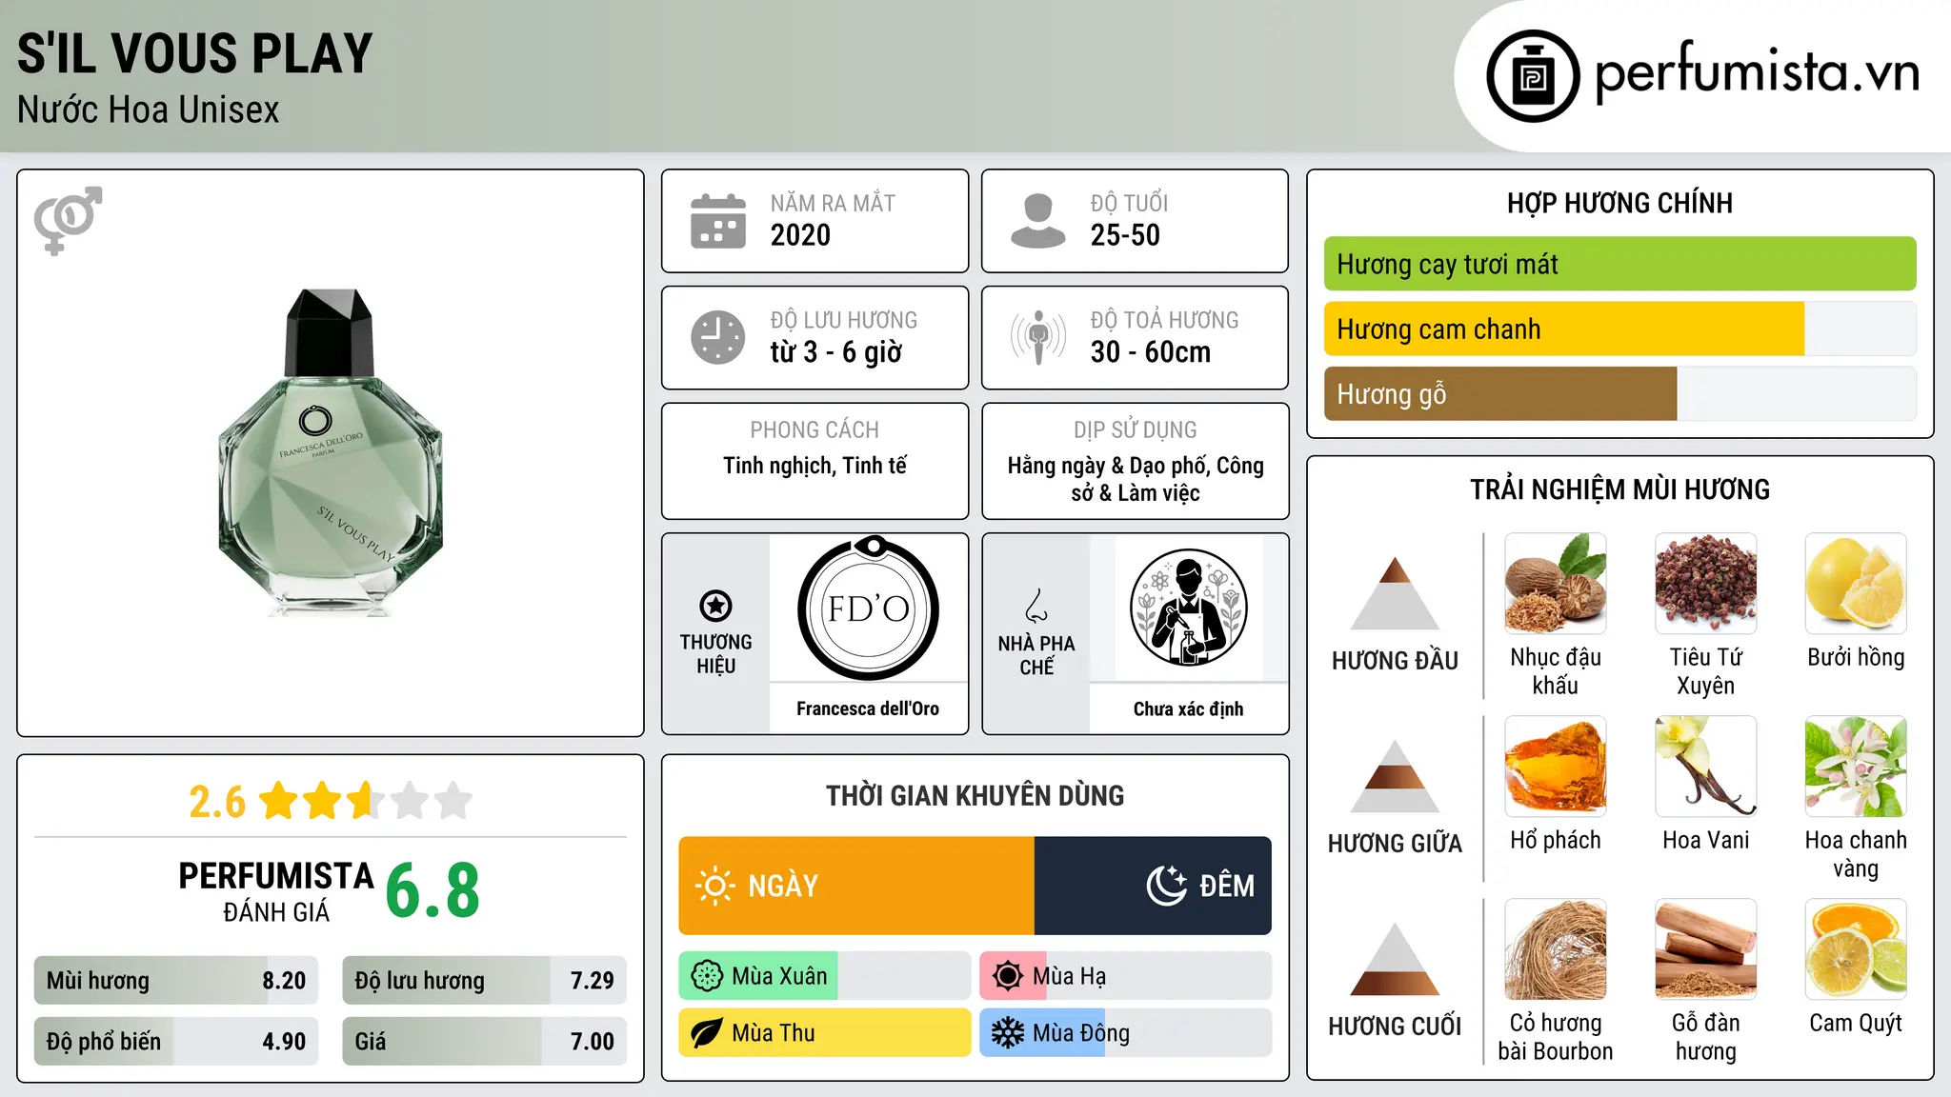This screenshot has width=1951, height=1097.
Task: Click the snowflake icon for Mùa Đông
Action: (x=1008, y=1033)
